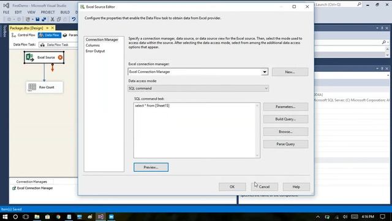The width and height of the screenshot is (392, 221).
Task: Click OK in Excel Source Editor
Action: click(x=232, y=187)
